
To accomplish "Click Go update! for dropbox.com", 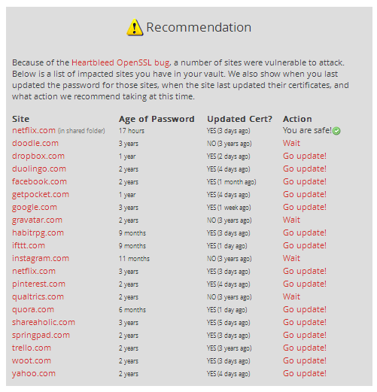I will [x=305, y=156].
